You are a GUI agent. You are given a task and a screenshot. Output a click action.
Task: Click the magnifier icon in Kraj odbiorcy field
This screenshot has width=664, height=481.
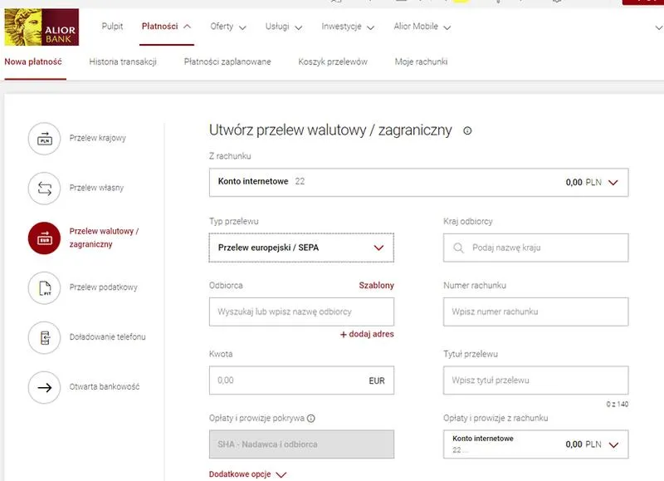coord(456,248)
